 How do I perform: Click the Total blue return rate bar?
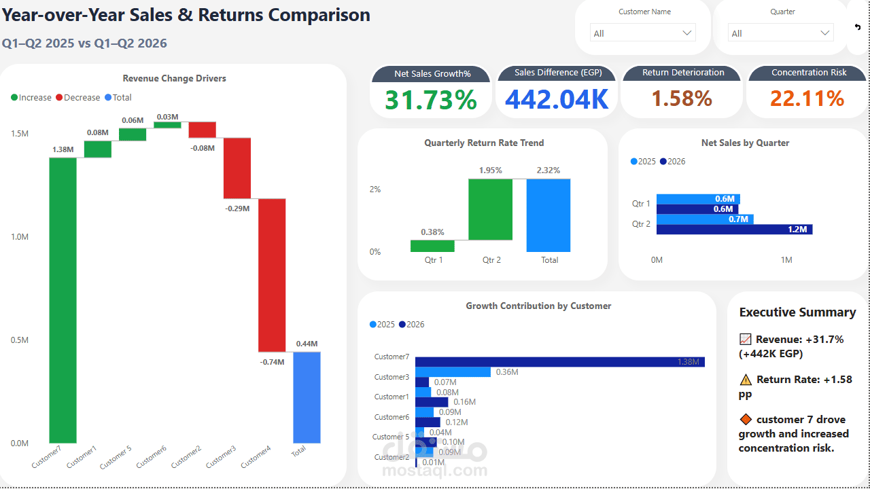[549, 215]
